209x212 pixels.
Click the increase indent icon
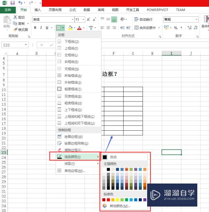pos(128,28)
